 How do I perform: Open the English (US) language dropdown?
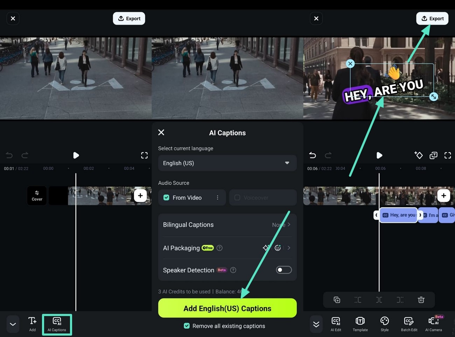coord(227,163)
